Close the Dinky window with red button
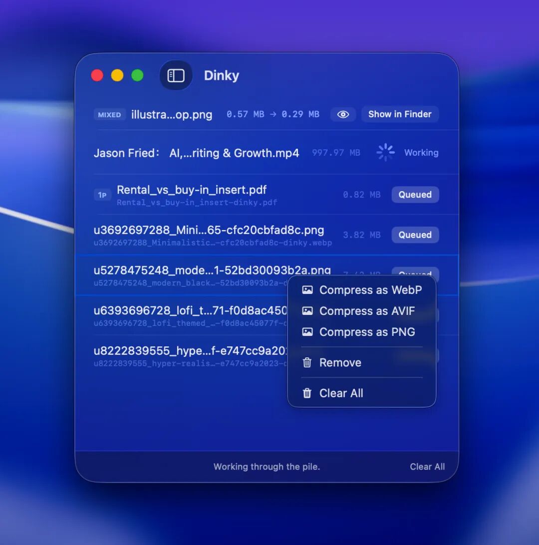539x545 pixels. (x=97, y=75)
